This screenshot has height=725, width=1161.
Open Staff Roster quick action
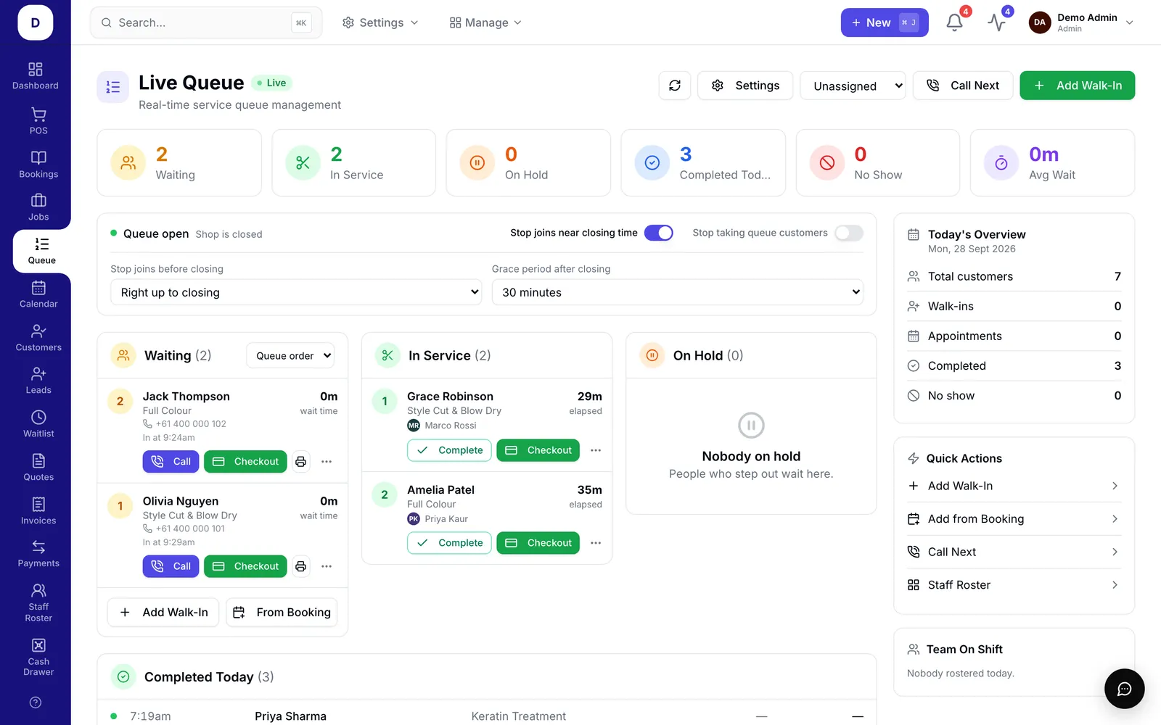pos(1014,585)
